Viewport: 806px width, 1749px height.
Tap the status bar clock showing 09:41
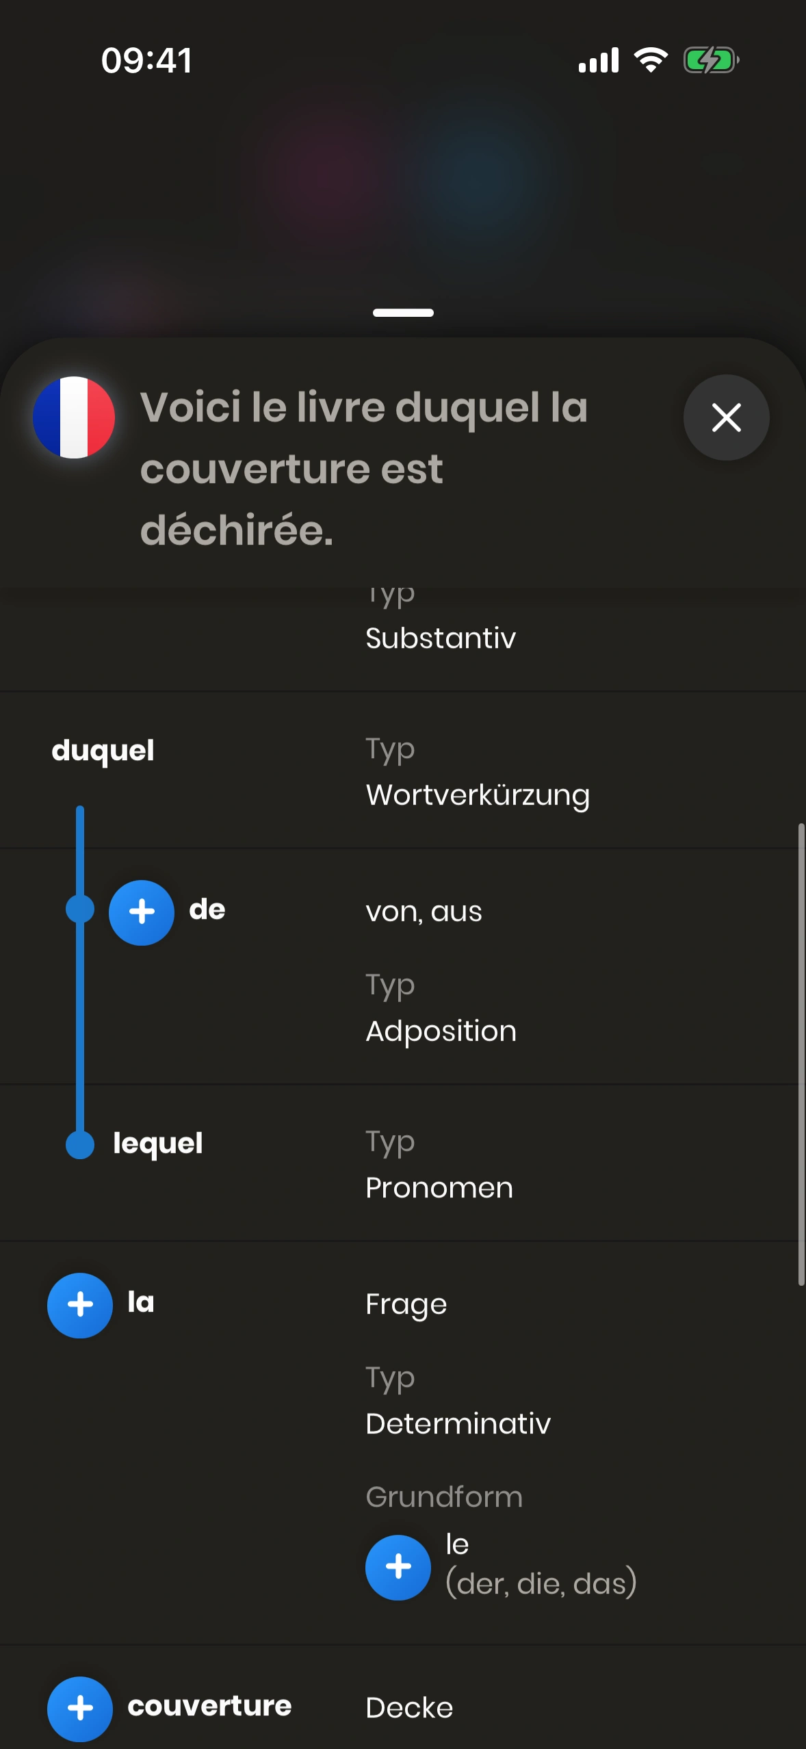147,60
